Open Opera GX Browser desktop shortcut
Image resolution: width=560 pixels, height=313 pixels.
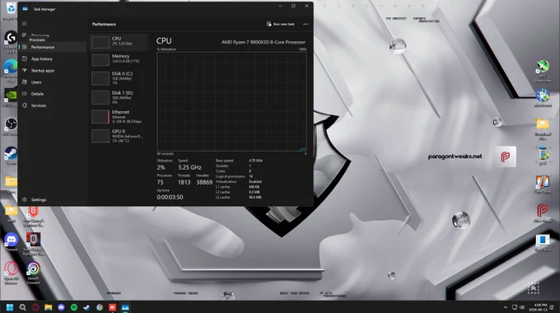[11, 273]
